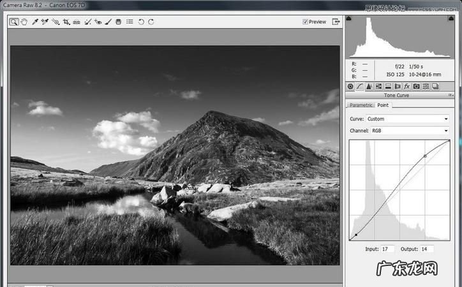Pick the White Balance eyedropper tool
This screenshot has width=462, height=287.
[x=35, y=22]
